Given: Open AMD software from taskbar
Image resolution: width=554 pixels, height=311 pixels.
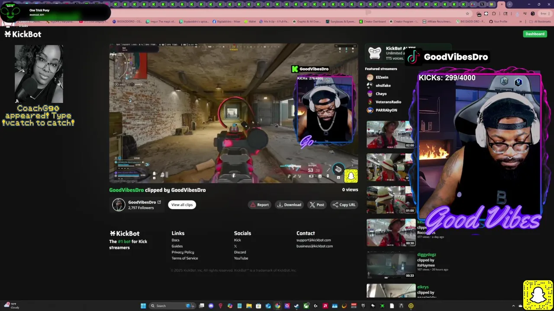Looking at the screenshot, I should coord(325,306).
